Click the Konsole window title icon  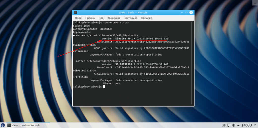tap(76, 13)
